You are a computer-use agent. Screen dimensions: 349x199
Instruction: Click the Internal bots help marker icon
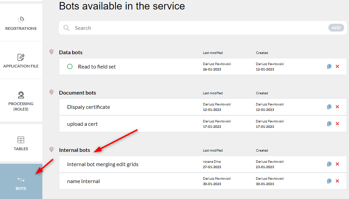tap(52, 150)
